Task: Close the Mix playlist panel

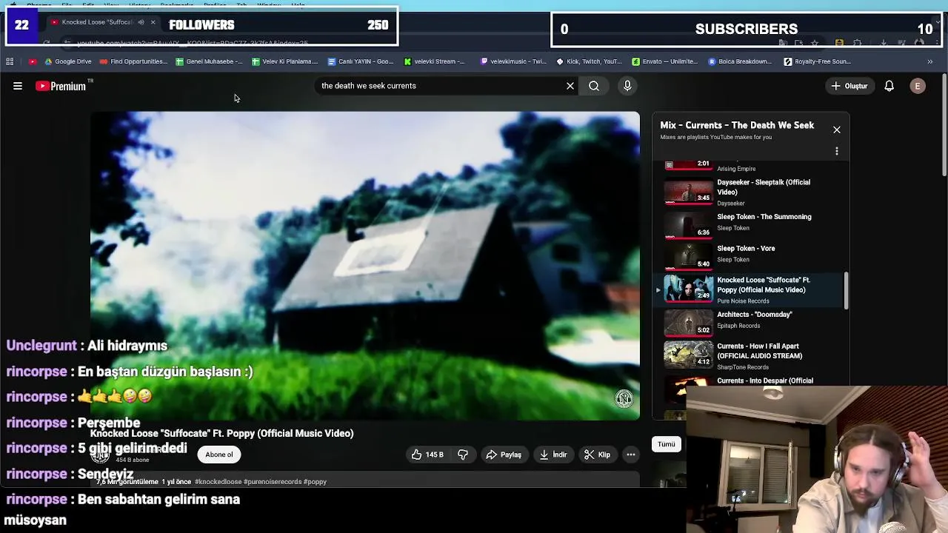Action: 837,130
